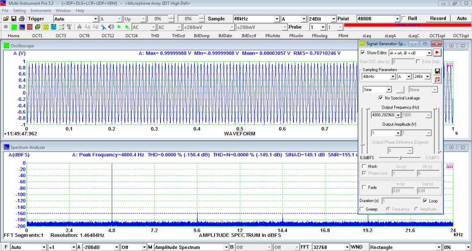This screenshot has height=251, width=472.
Task: Click the green single-shot play icon
Action: [127, 27]
